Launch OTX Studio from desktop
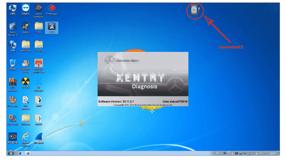The height and width of the screenshot is (160, 286). [13, 120]
